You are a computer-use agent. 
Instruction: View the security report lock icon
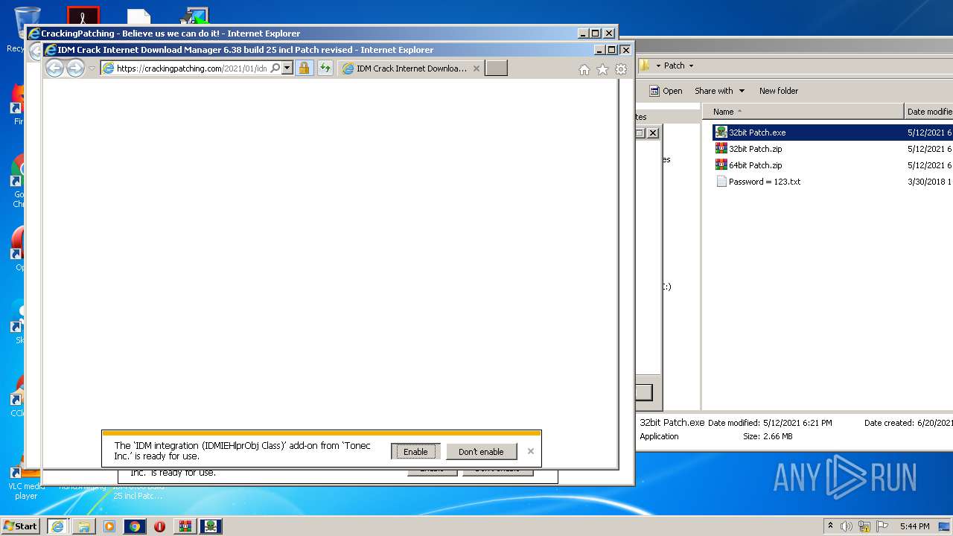304,68
